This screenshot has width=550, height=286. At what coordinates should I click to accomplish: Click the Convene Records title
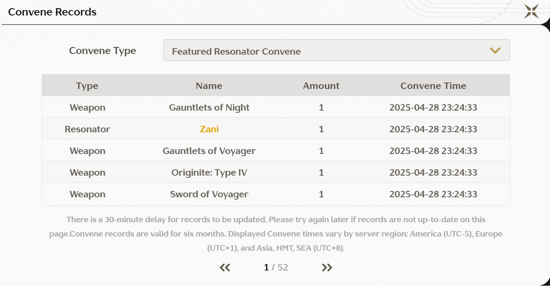pos(52,12)
